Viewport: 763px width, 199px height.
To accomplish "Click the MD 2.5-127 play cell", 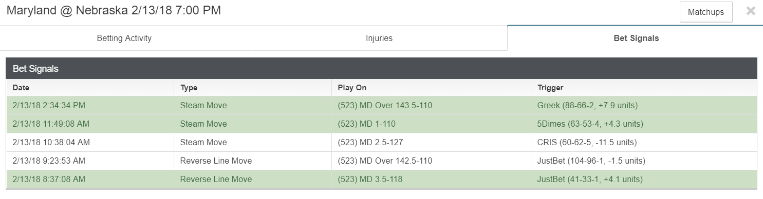I will tap(431, 143).
